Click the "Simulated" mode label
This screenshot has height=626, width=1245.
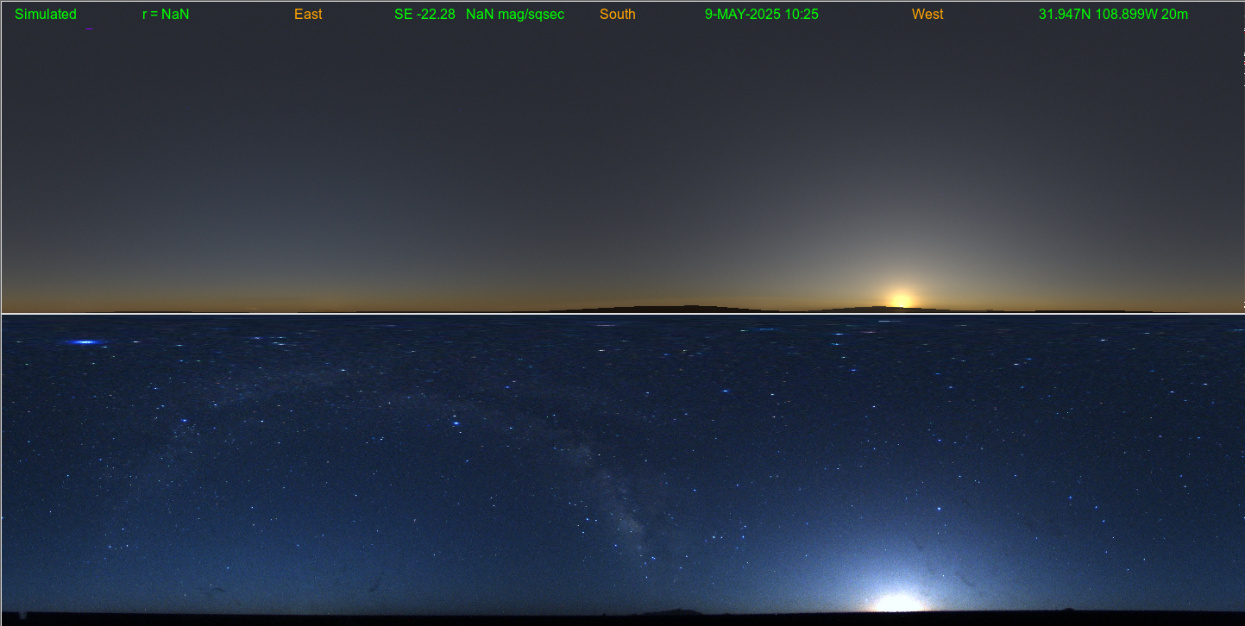[x=46, y=14]
